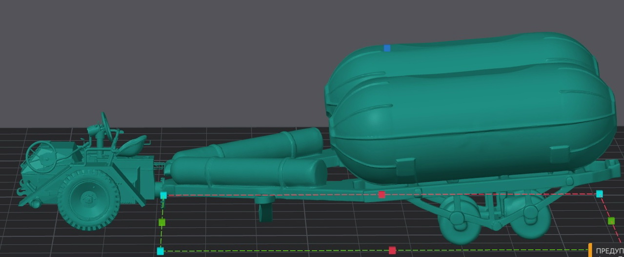Image resolution: width=624 pixels, height=257 pixels.
Task: Select the cyan corner handle near tractor hitch
Action: [163, 195]
